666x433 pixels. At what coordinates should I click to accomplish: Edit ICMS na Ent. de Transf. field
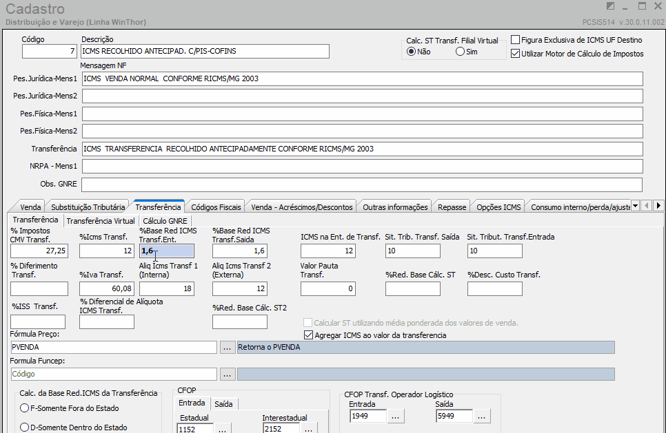(328, 251)
